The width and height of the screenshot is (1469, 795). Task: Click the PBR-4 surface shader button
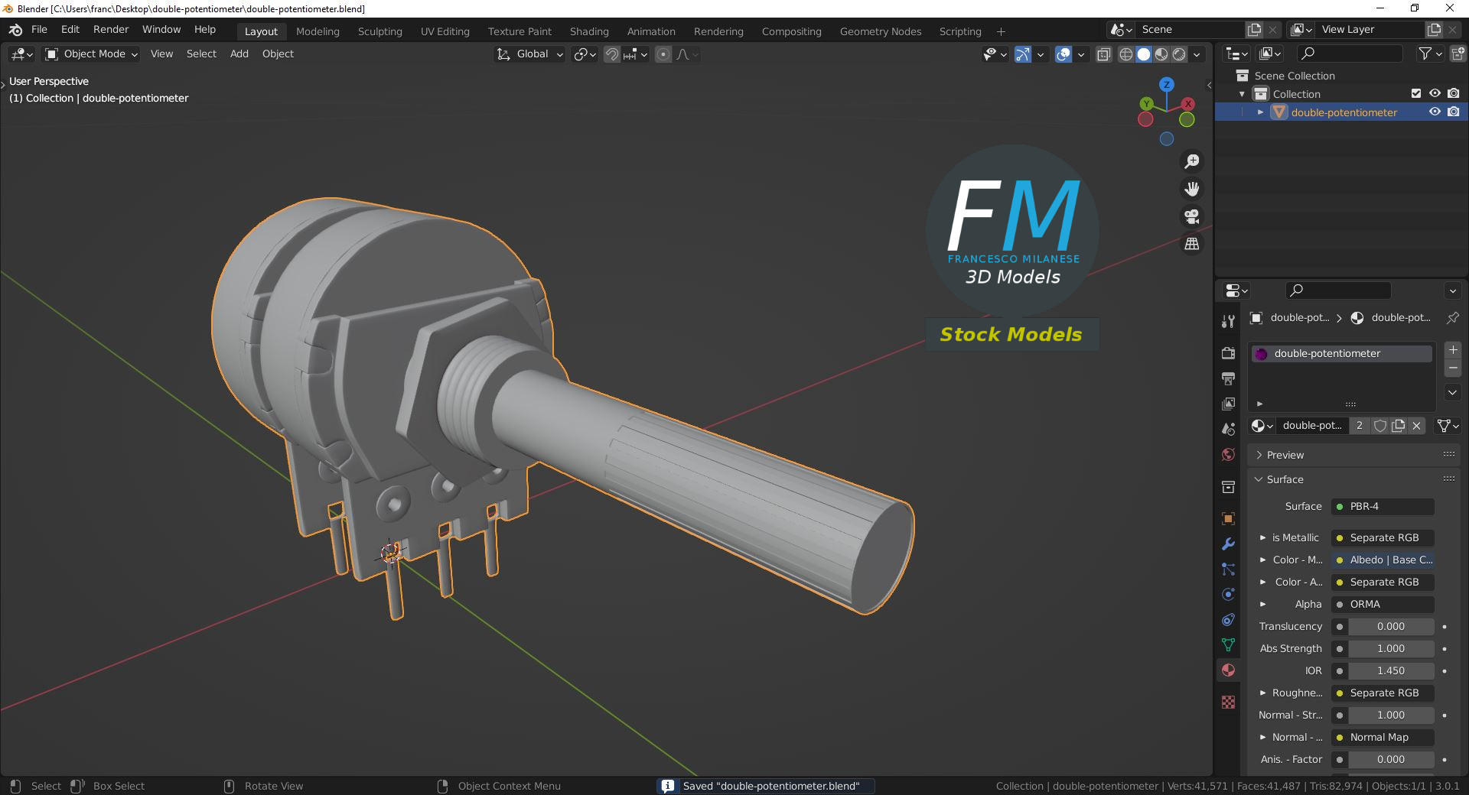click(1383, 507)
